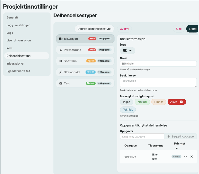Click the Teknisk badge on Strømbrudd

[x=90, y=72]
